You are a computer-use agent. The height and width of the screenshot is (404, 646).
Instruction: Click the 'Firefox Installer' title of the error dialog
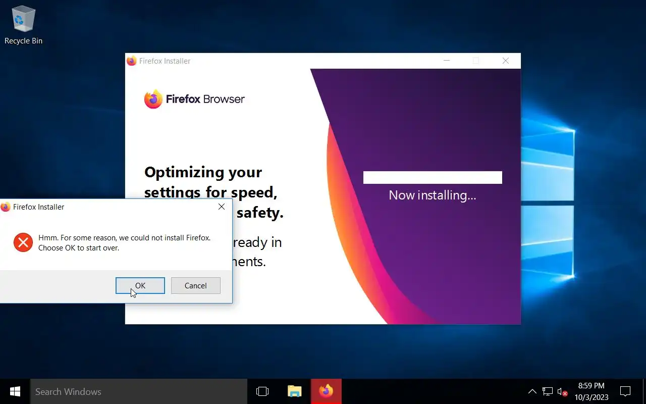[x=39, y=207]
